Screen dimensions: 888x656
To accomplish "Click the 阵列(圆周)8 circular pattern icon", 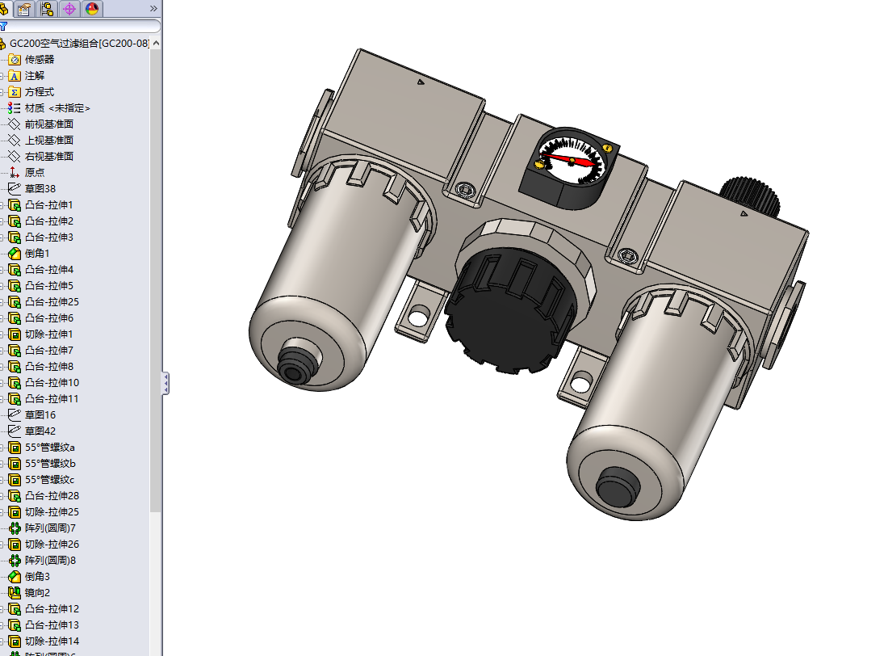I will [x=15, y=560].
